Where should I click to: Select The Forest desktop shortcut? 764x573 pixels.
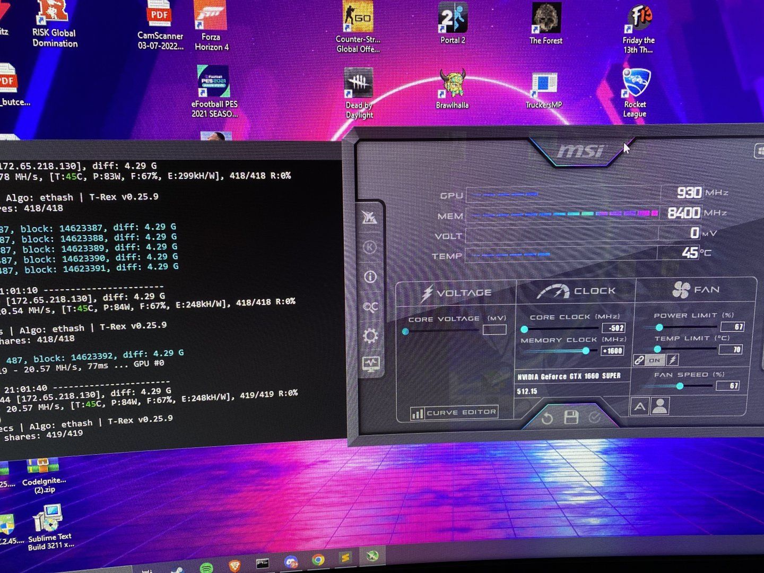(545, 23)
